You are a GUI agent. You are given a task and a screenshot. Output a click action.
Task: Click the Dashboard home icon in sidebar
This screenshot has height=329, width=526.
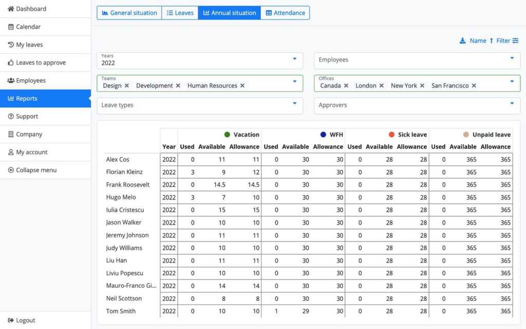[x=11, y=9]
